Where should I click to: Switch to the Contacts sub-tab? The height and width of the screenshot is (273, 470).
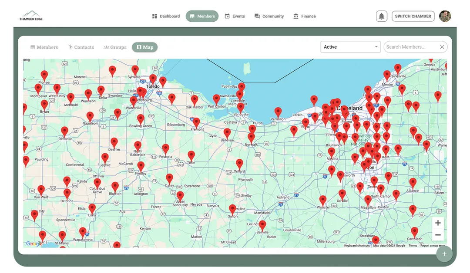[81, 47]
